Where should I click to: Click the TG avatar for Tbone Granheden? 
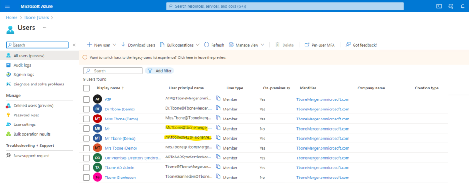point(98,177)
